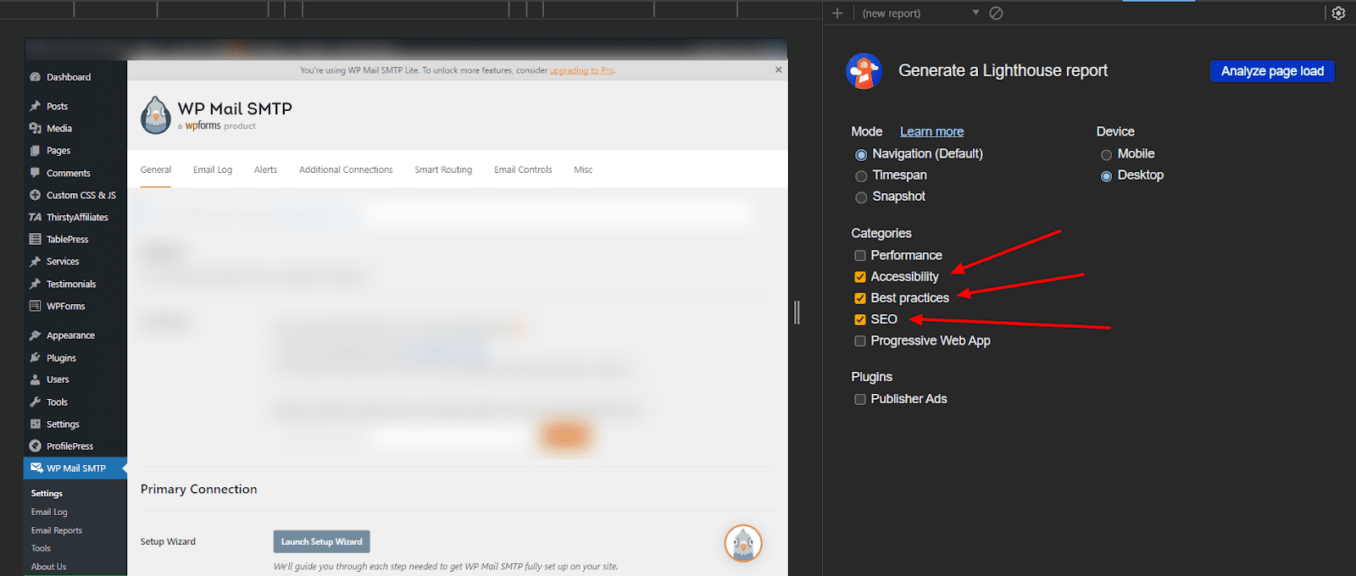Uncheck the SEO category
Viewport: 1356px width, 576px height.
point(860,319)
